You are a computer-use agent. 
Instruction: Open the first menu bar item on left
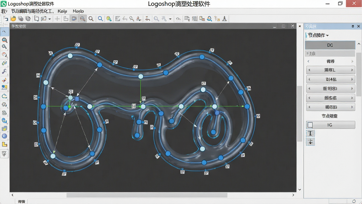(4, 11)
